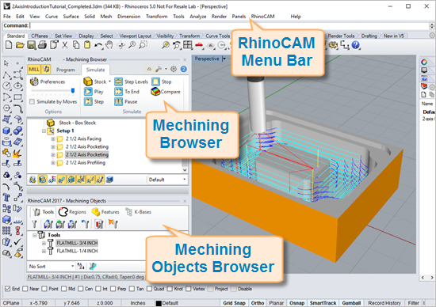Advance simulation with Step
The image size is (436, 307).
click(x=94, y=101)
